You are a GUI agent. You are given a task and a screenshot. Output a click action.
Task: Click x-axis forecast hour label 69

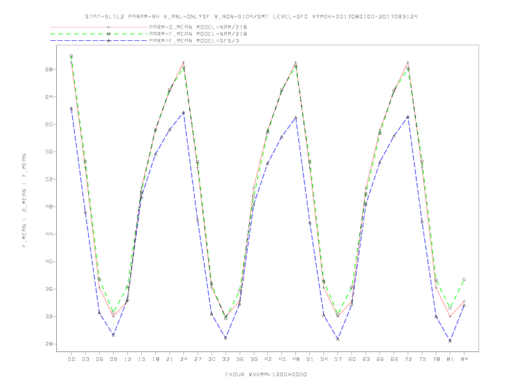coord(394,359)
